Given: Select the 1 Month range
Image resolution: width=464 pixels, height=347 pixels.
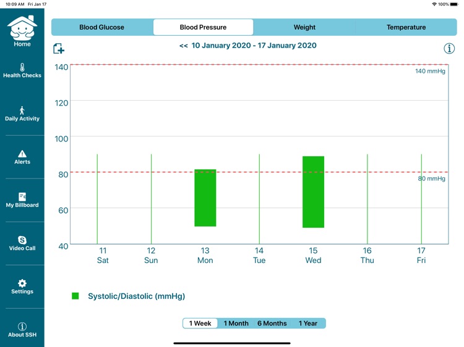Looking at the screenshot, I should click(x=236, y=324).
